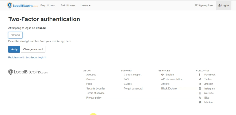Go to Sign up free
This screenshot has width=236, height=115.
[x=204, y=5]
